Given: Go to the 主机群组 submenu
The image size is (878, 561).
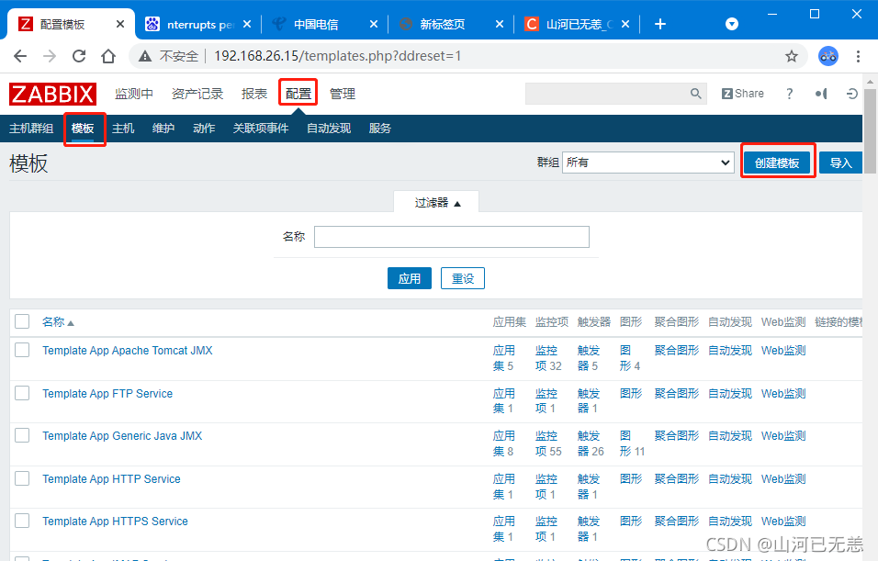Looking at the screenshot, I should coord(31,129).
